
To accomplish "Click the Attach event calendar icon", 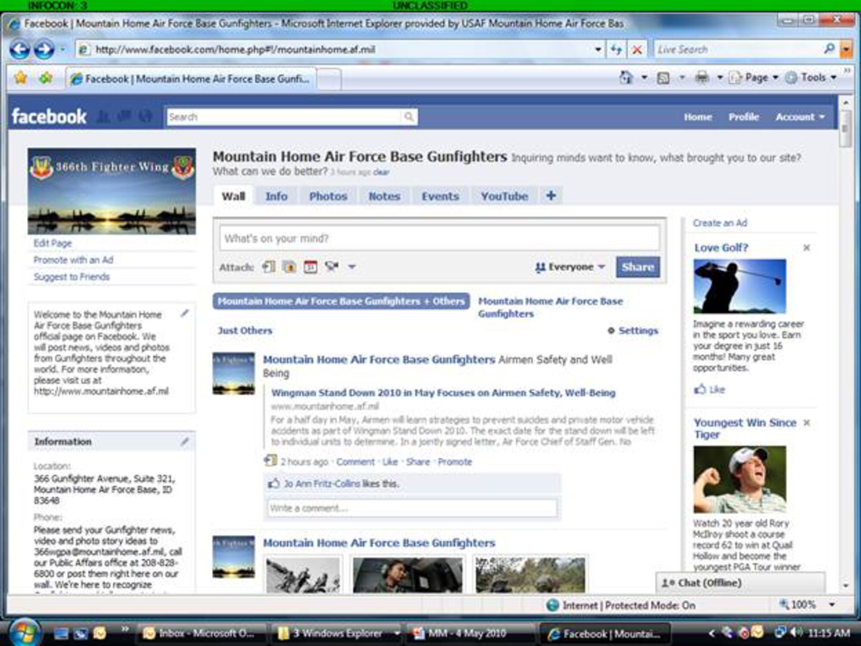I will pos(310,267).
